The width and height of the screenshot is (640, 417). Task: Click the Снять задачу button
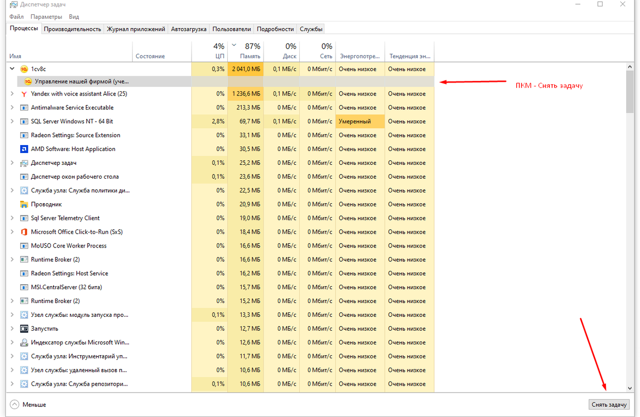(x=609, y=405)
